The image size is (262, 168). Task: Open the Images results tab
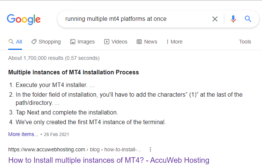pos(86,42)
